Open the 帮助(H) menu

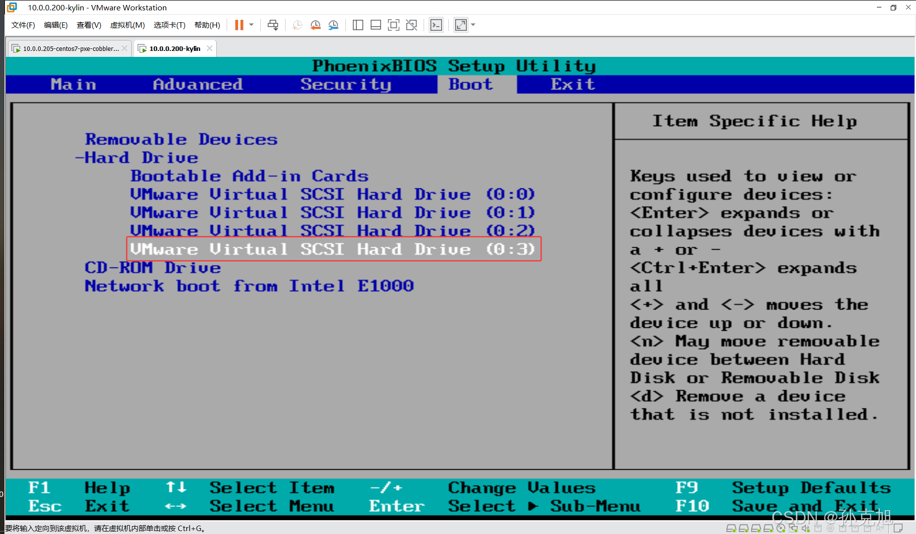coord(207,25)
